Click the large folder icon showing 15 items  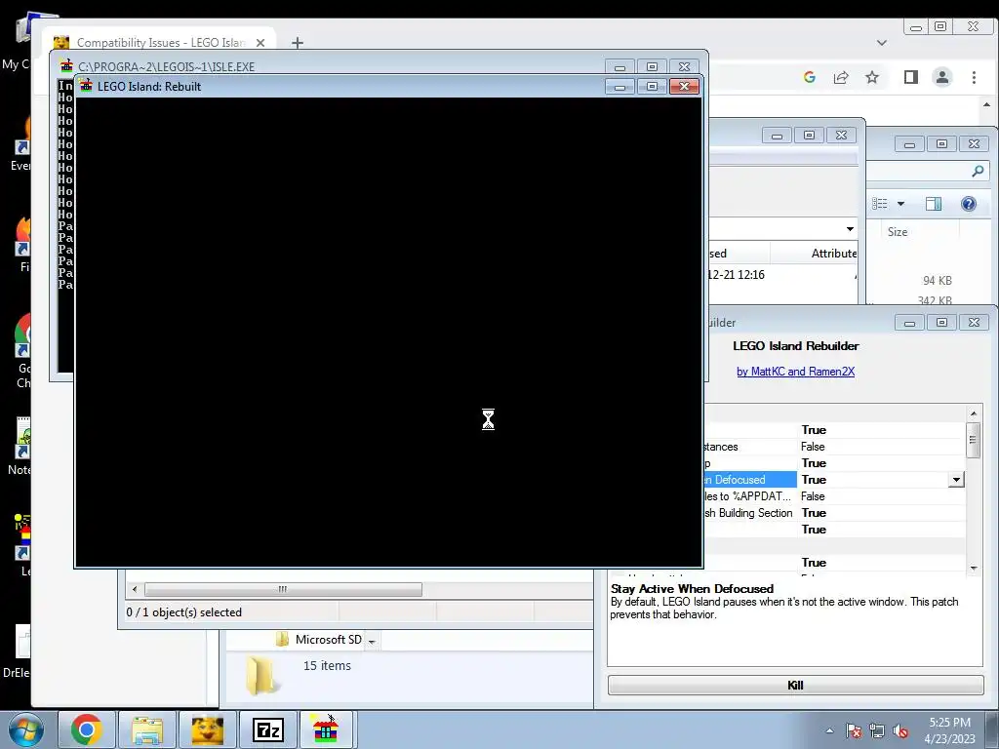(262, 675)
